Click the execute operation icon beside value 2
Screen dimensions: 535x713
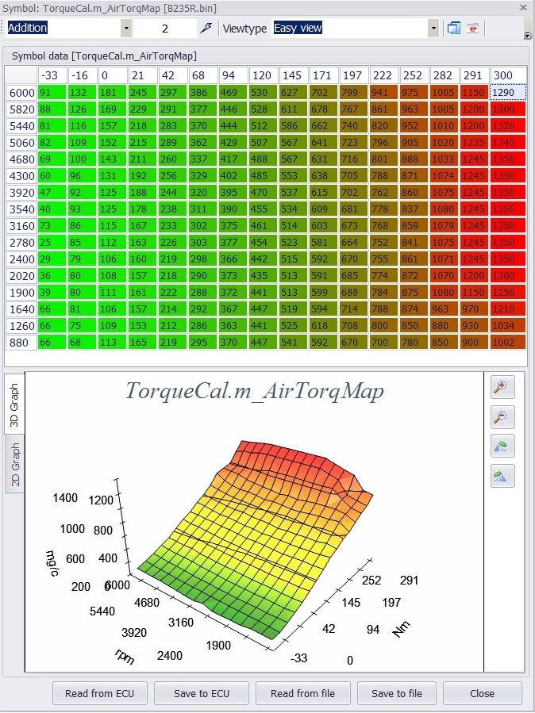point(206,28)
